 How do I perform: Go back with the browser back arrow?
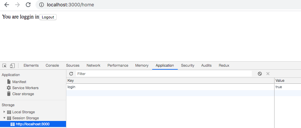7,5
